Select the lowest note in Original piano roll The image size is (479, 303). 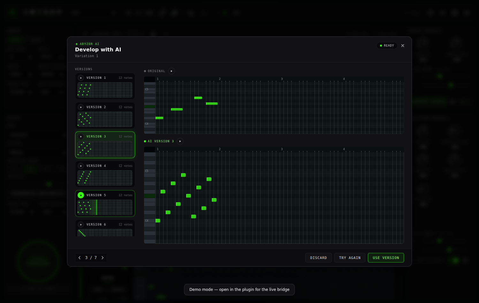click(x=159, y=118)
